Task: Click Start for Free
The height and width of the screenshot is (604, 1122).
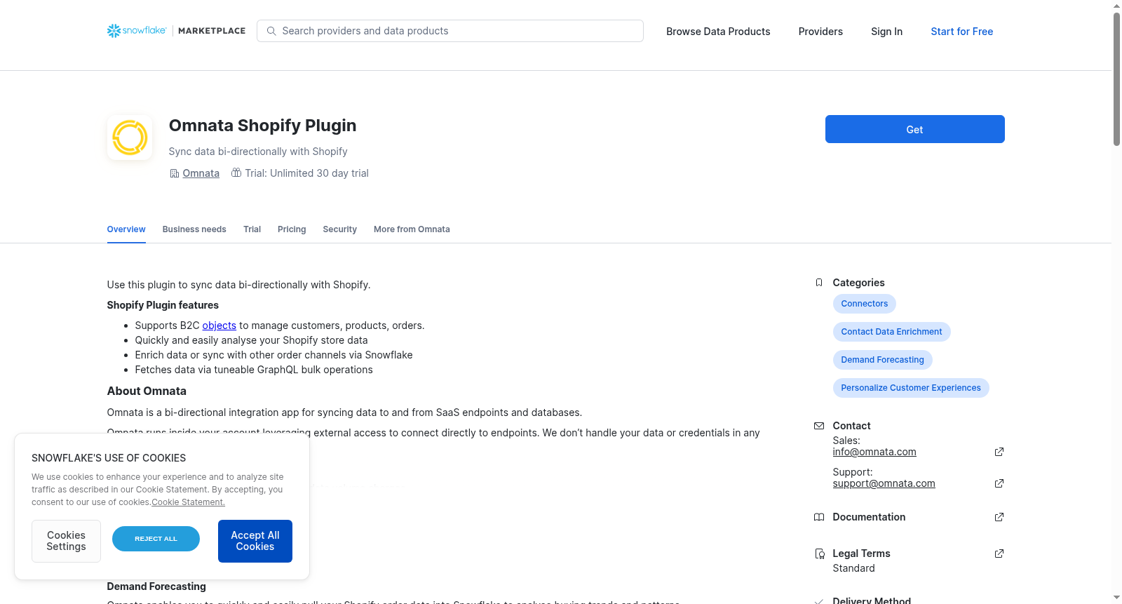Action: point(961,32)
